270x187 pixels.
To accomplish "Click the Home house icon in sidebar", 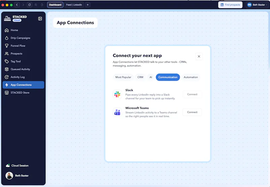I will coord(6,30).
